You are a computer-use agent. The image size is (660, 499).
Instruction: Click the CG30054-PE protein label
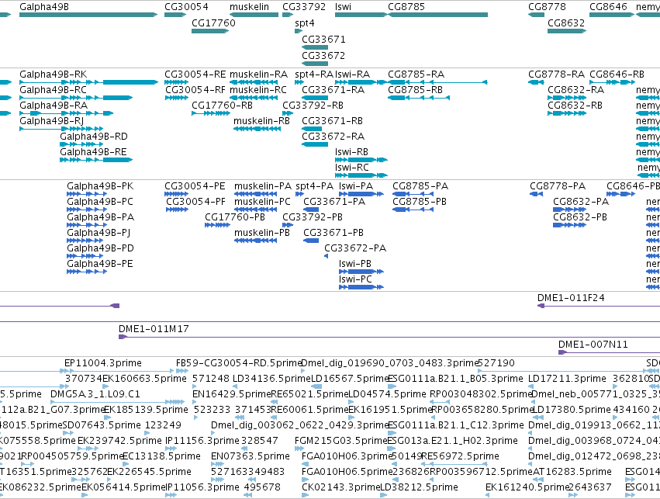click(195, 186)
